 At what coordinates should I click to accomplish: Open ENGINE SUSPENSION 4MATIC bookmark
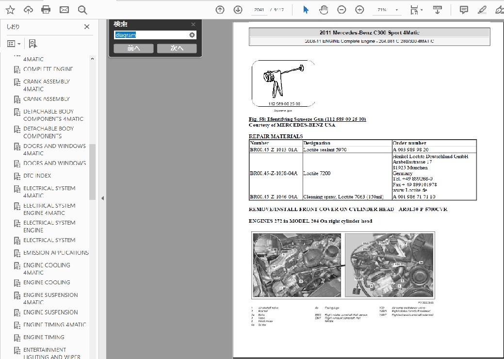50,298
